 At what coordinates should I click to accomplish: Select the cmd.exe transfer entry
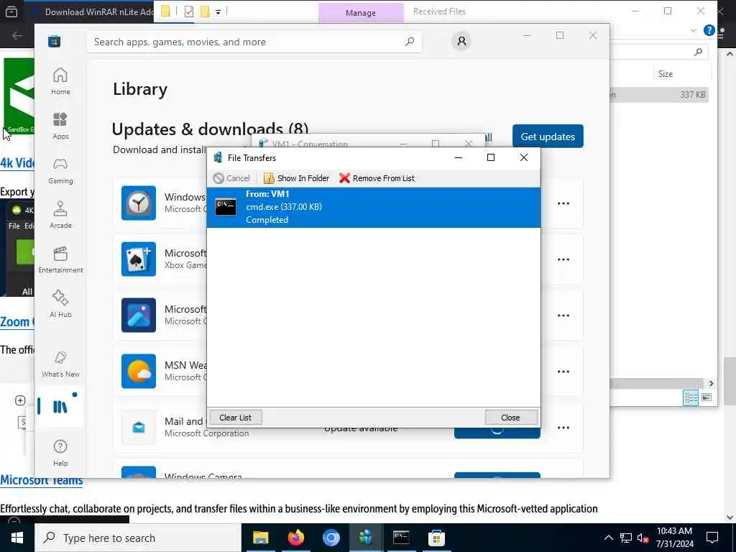374,207
